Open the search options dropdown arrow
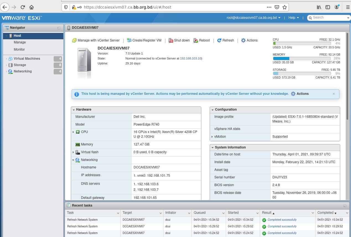The image size is (351, 237). 348,18
